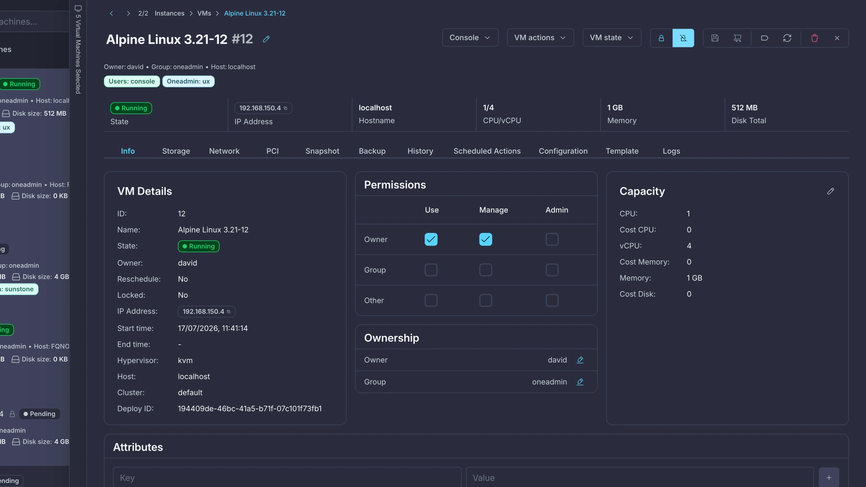This screenshot has width=866, height=487.
Task: Go to next VM with forward chevron
Action: click(128, 13)
